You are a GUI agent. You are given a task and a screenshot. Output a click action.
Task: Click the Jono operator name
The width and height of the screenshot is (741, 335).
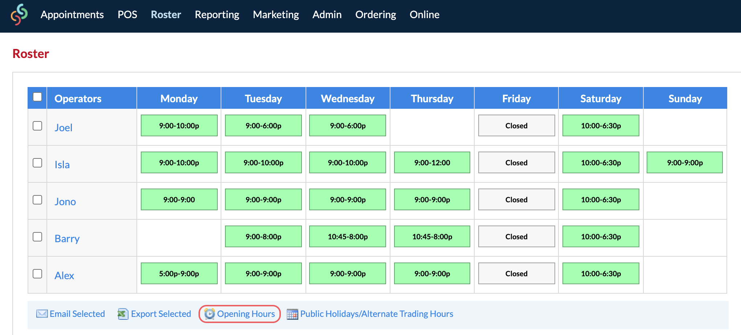[x=65, y=202]
